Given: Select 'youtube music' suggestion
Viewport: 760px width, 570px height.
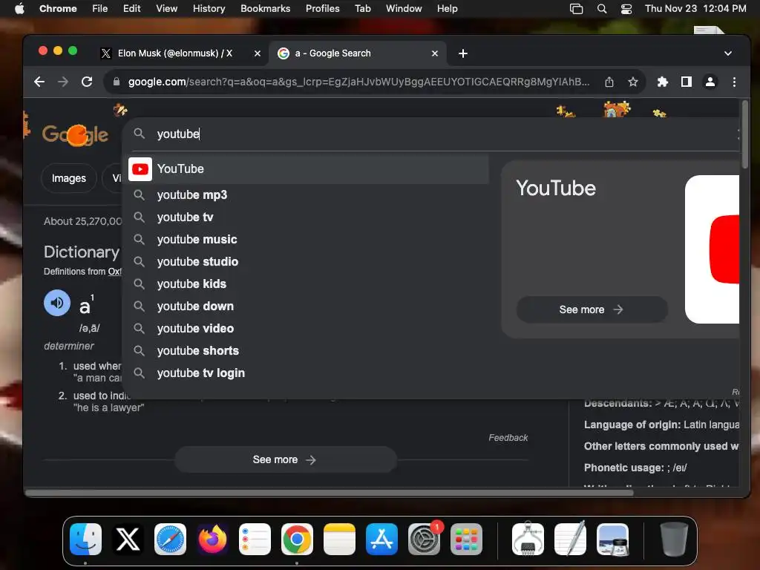Looking at the screenshot, I should 308,240.
